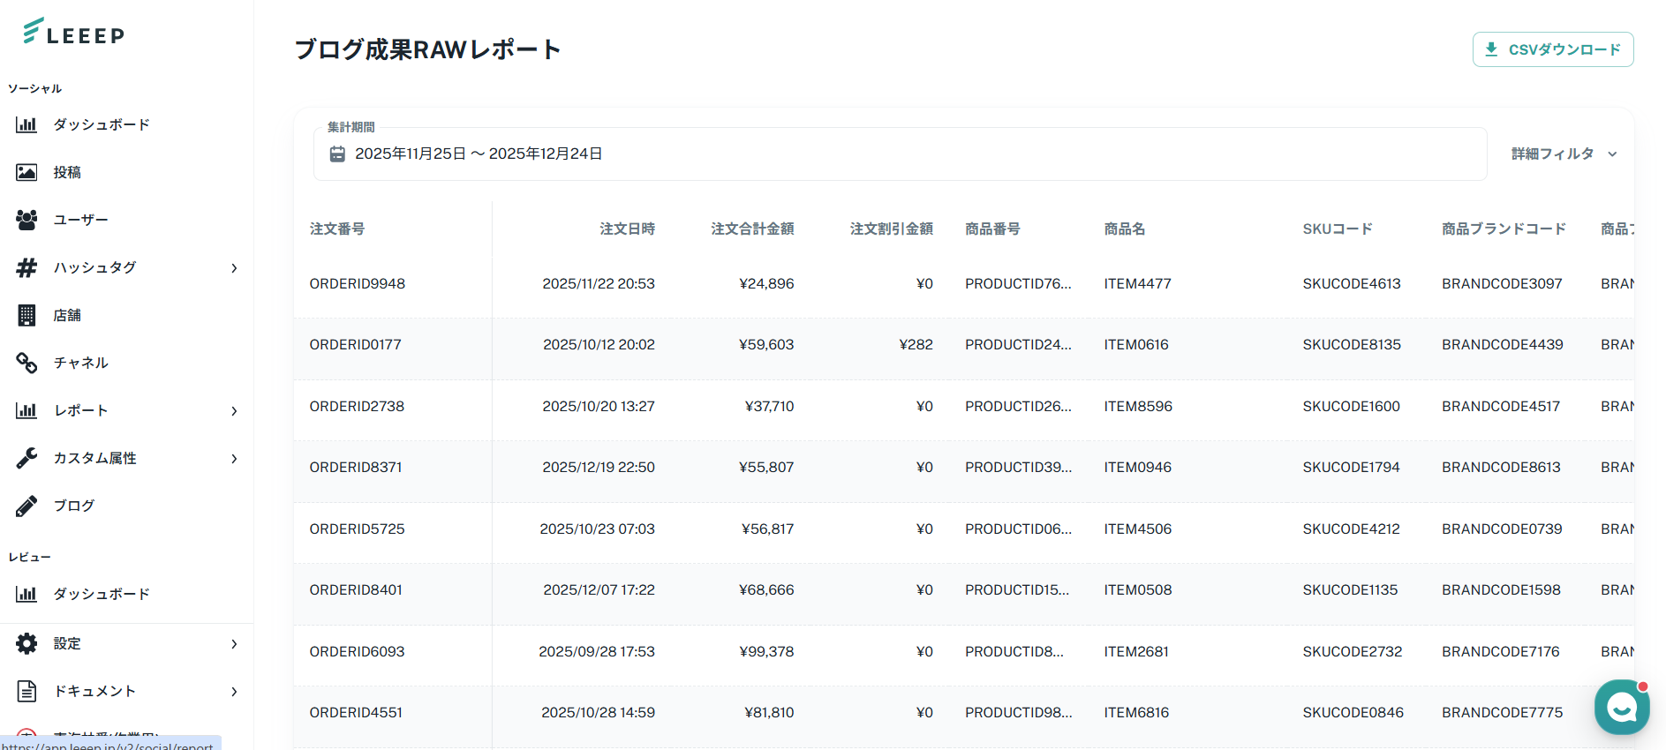Click the posts image icon
This screenshot has width=1666, height=750.
(26, 172)
